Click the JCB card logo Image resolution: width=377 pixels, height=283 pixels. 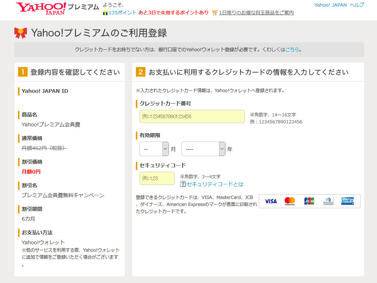[309, 201]
